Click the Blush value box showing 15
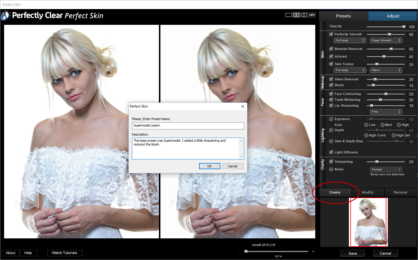This screenshot has width=418, height=260. pyautogui.click(x=411, y=86)
